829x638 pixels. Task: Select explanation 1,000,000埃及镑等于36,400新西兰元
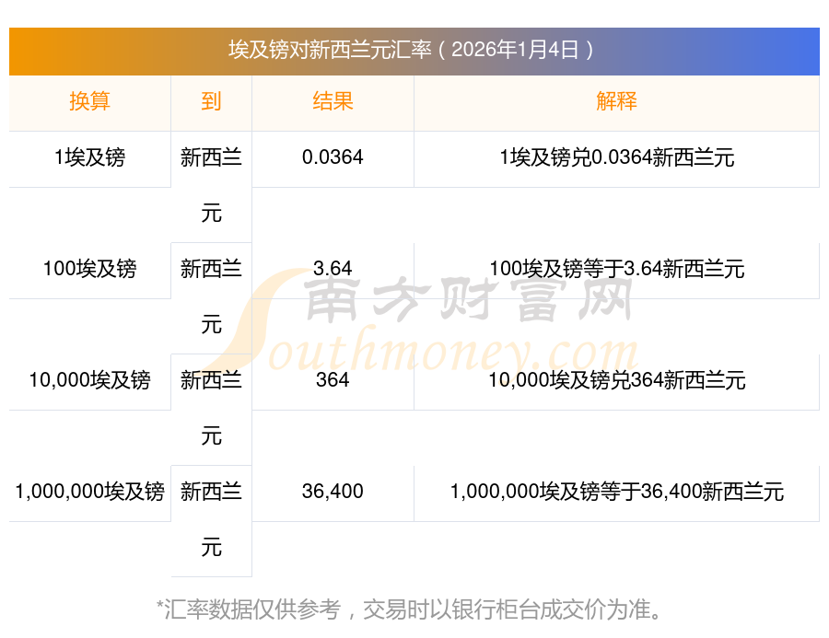click(x=616, y=493)
